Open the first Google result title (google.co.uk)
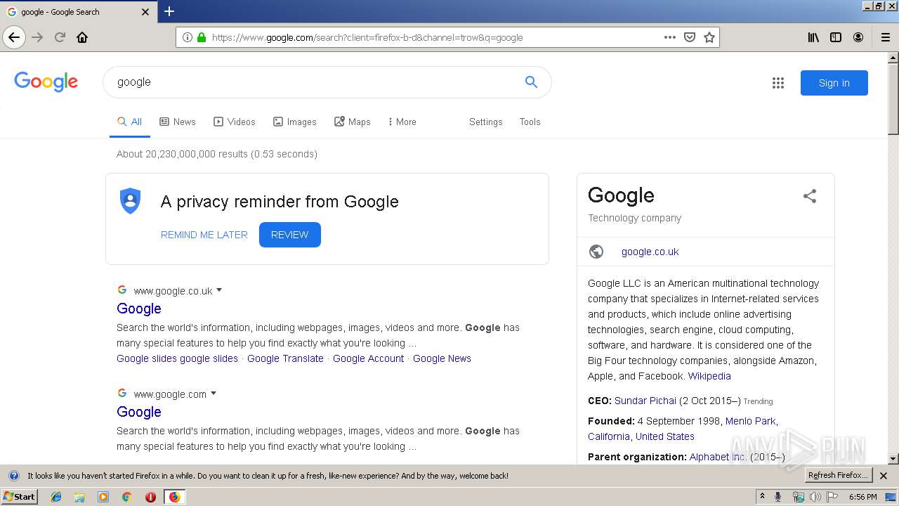 click(139, 309)
